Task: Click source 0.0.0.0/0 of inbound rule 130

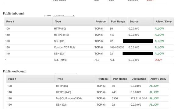Action: pyautogui.click(x=134, y=47)
